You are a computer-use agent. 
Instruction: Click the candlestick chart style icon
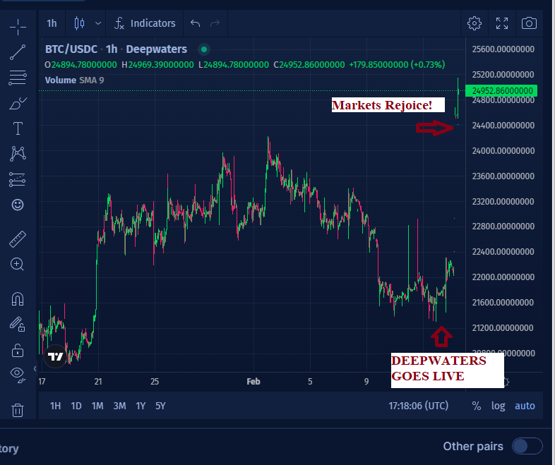click(x=79, y=23)
